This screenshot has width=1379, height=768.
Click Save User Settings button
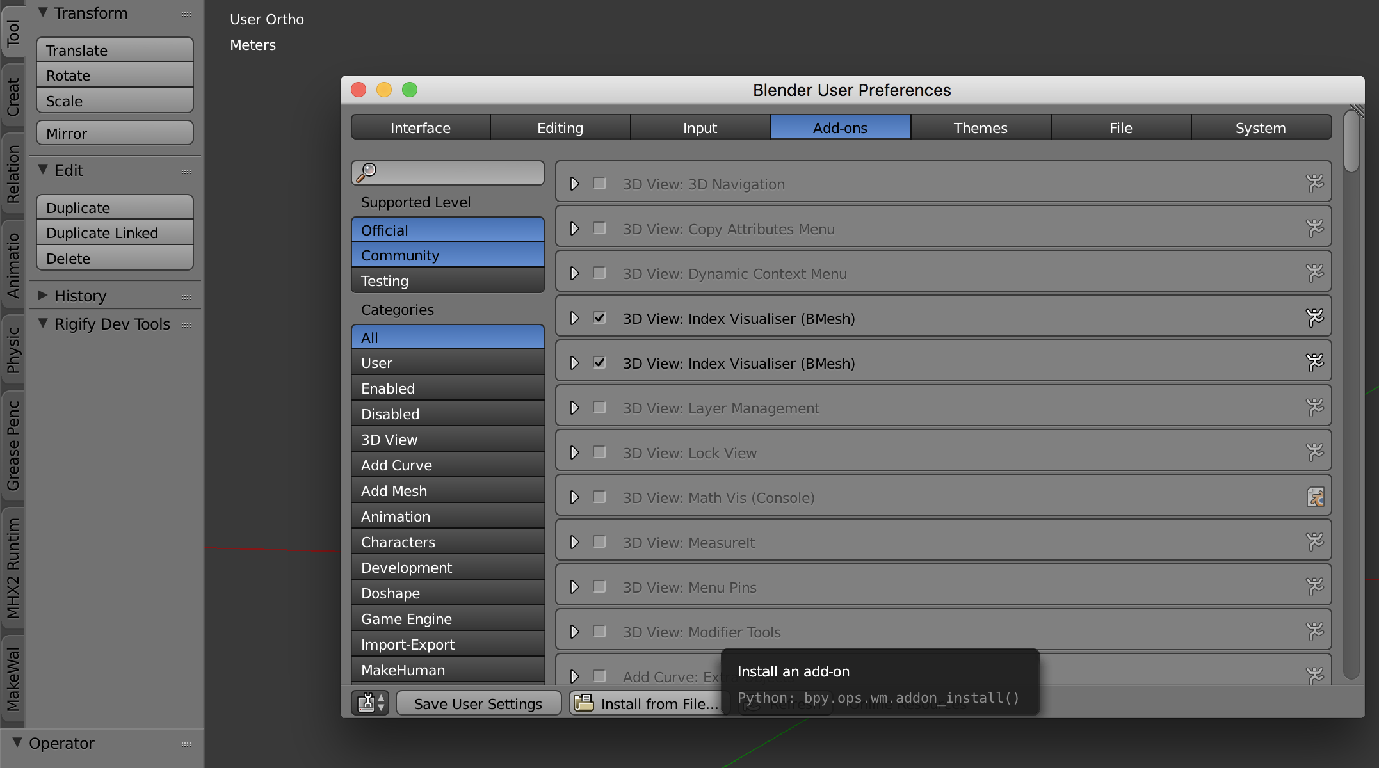478,703
